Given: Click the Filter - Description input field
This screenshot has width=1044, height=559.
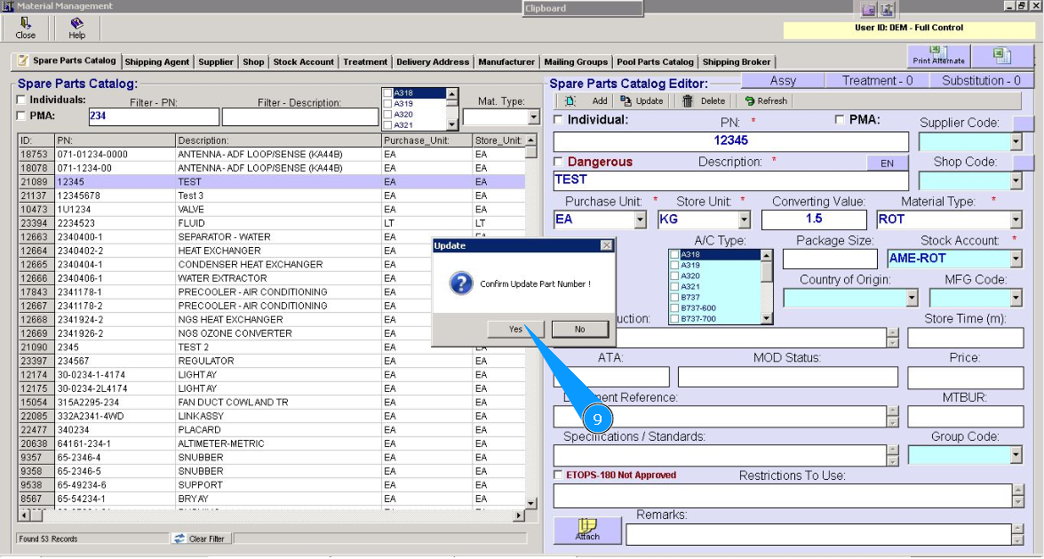Looking at the screenshot, I should point(299,117).
